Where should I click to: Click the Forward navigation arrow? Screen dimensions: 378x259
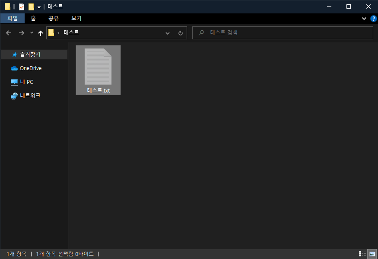(x=21, y=32)
